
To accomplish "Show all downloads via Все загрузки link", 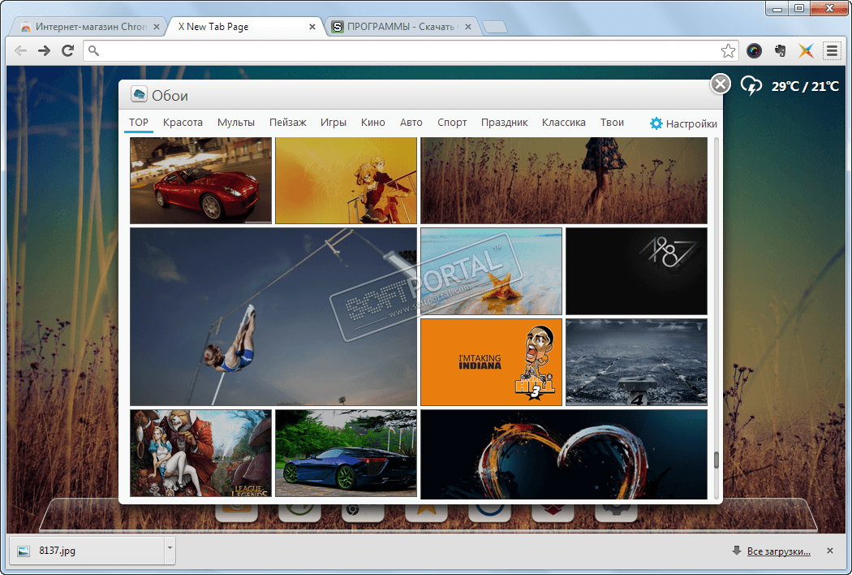I will [779, 551].
